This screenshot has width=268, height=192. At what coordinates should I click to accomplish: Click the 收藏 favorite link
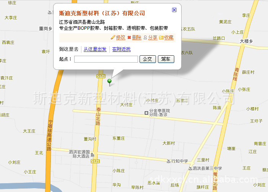(169, 37)
